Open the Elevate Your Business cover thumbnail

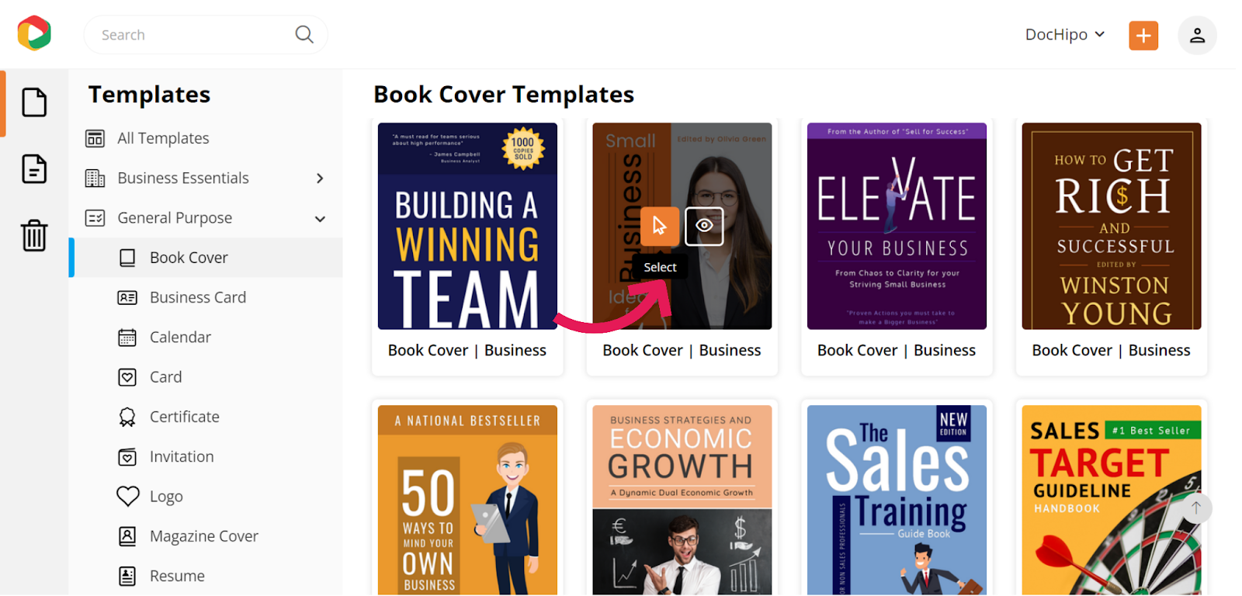(x=897, y=226)
